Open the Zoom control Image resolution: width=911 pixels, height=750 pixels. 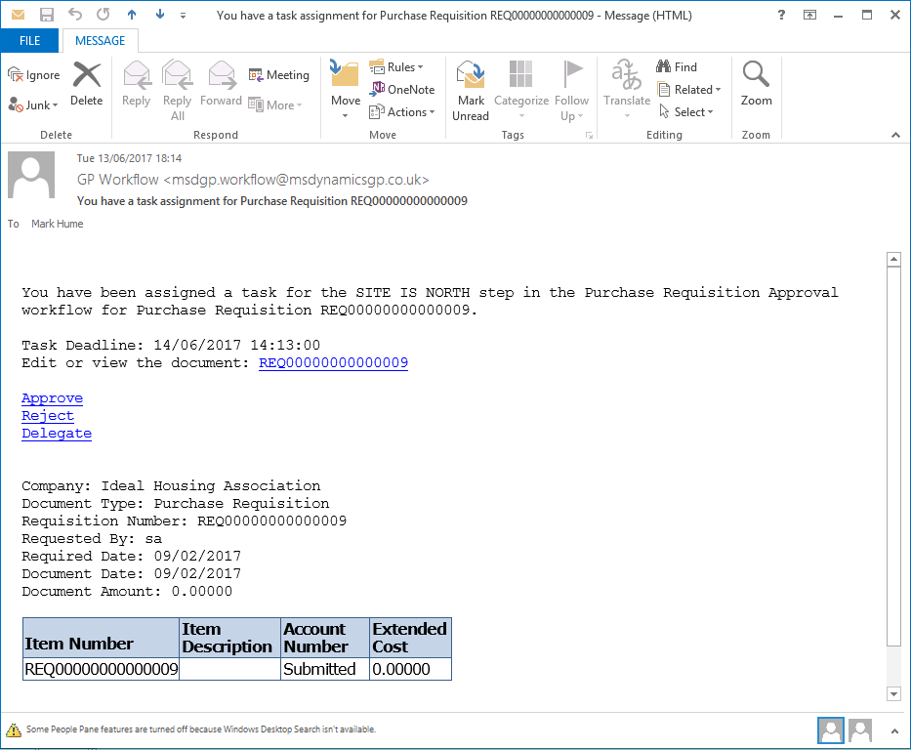point(756,86)
